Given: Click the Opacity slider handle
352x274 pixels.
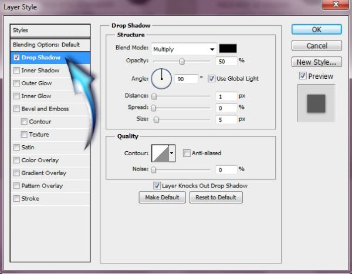Looking at the screenshot, I should [x=182, y=61].
